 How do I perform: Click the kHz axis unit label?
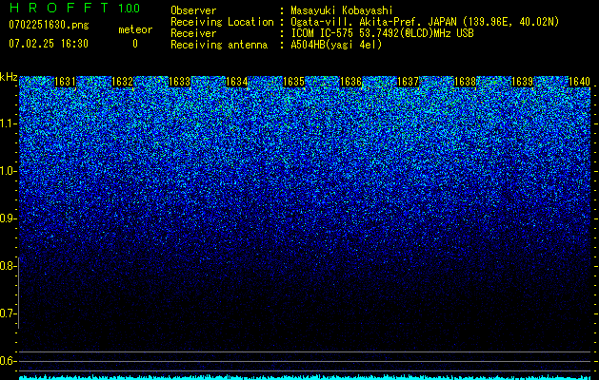(x=9, y=77)
